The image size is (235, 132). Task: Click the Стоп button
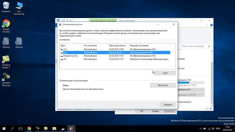tap(165, 73)
